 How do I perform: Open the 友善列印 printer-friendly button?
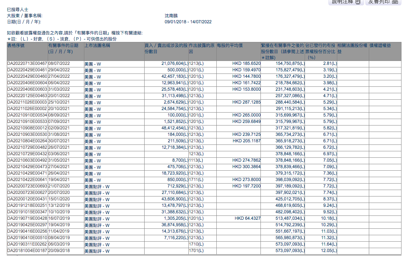[383, 2]
